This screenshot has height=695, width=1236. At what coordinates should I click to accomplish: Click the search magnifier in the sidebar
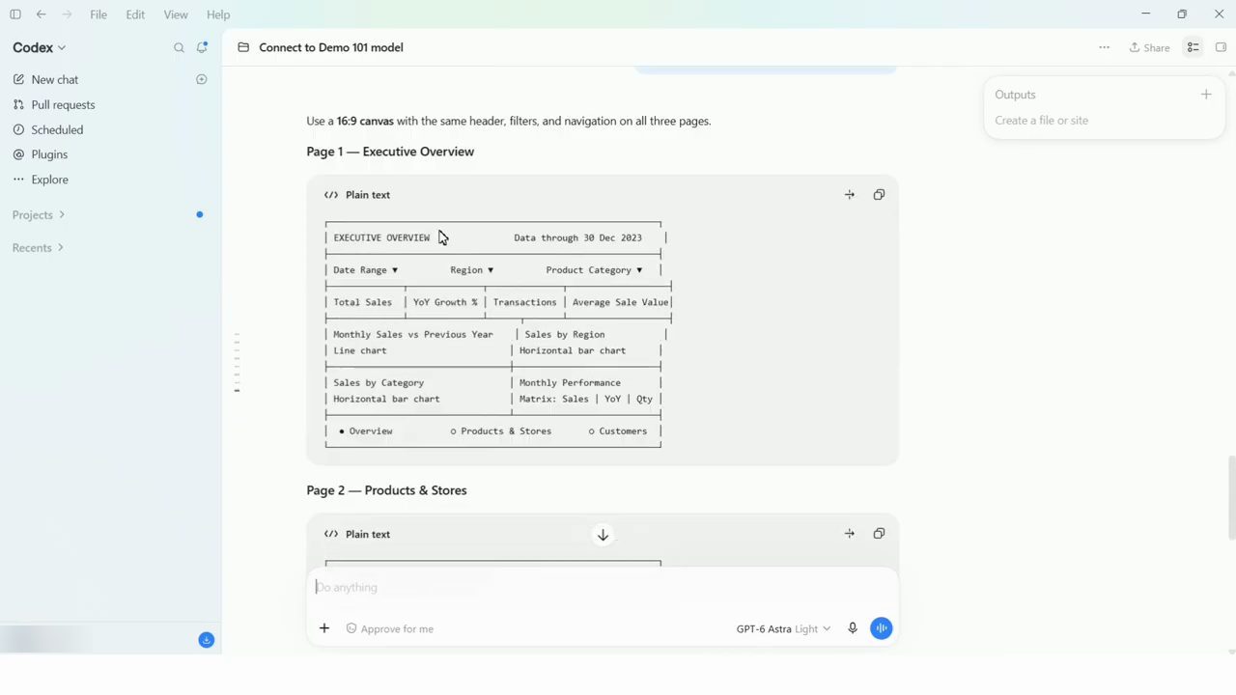179,47
